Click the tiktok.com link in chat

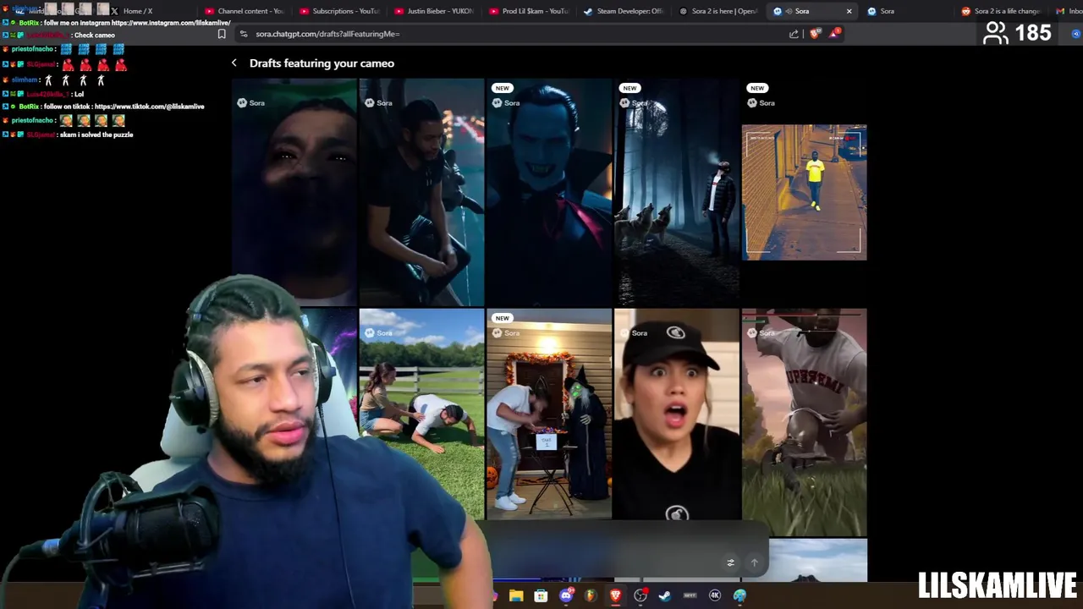[x=149, y=107]
